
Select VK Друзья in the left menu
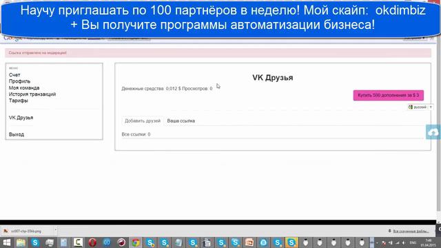(x=21, y=118)
